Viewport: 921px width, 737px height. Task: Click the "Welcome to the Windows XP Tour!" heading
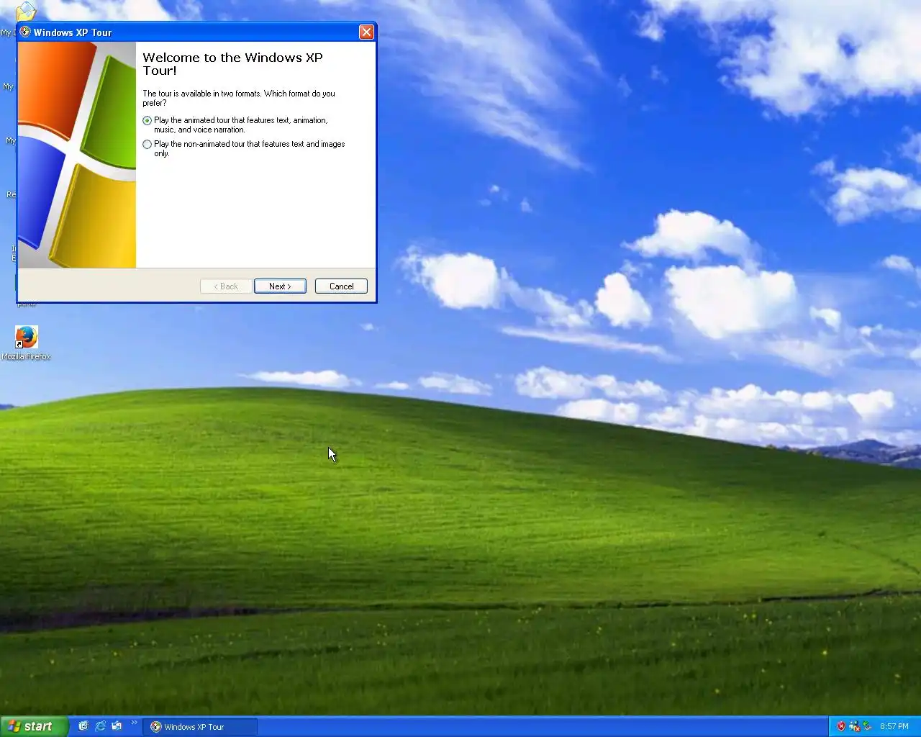click(232, 64)
